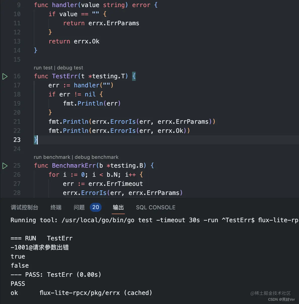This screenshot has height=304, width=299.
Task: Click the 'debug test' code lens link
Action: (x=70, y=68)
